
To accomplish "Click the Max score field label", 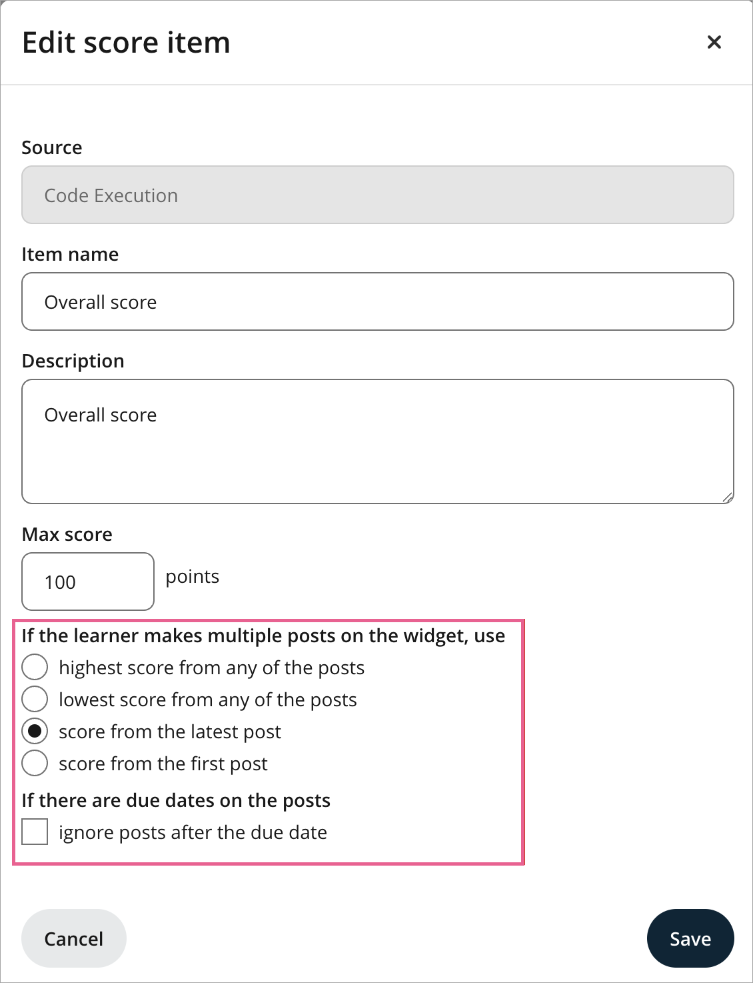I will pyautogui.click(x=67, y=534).
